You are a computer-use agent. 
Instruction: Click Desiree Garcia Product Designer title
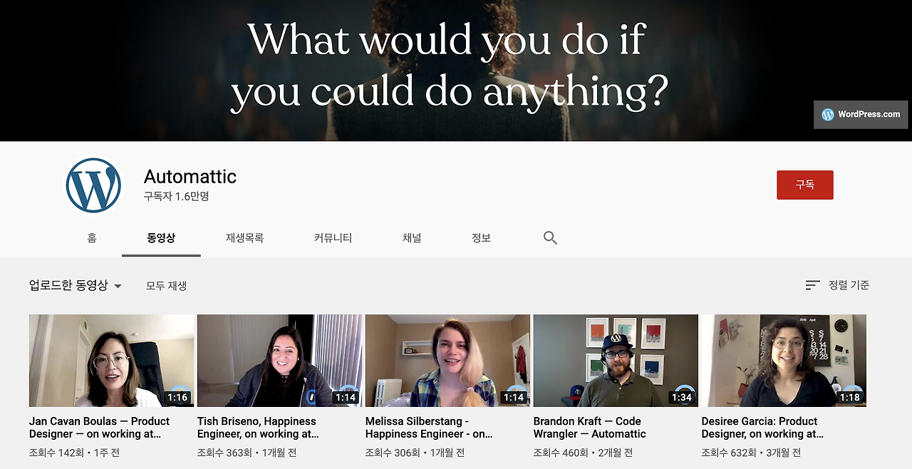tap(762, 428)
